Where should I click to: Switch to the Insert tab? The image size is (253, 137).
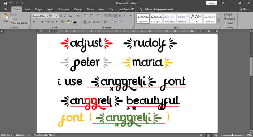point(27,9)
